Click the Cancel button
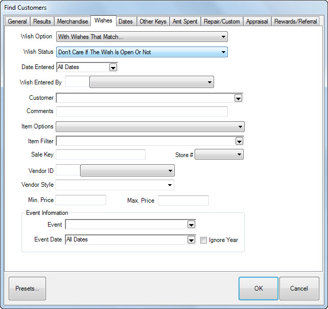Viewport: 328px width, 309px height. click(299, 289)
